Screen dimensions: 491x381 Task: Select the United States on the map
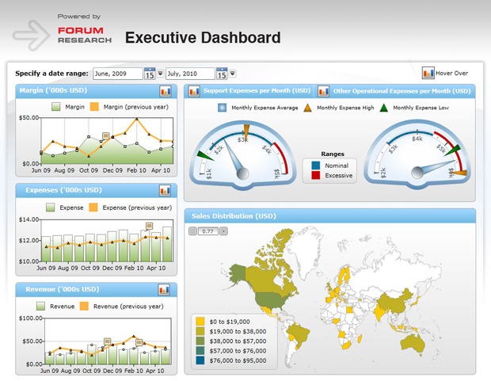[271, 300]
